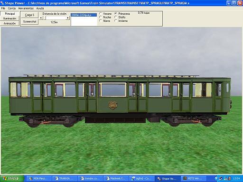Viewport: 243px width, 182px height.
Task: Select the 2000m 2224polys list entry
Action: (84, 15)
